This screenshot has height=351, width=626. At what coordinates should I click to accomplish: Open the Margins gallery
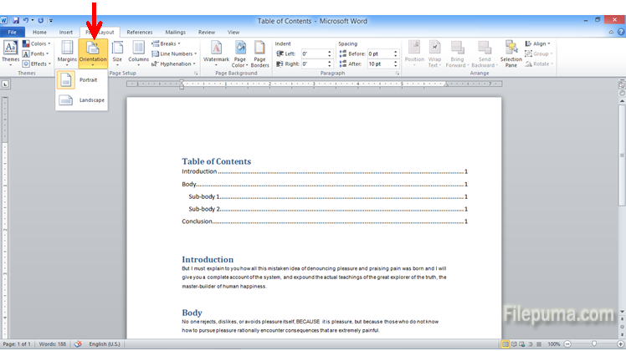(67, 52)
